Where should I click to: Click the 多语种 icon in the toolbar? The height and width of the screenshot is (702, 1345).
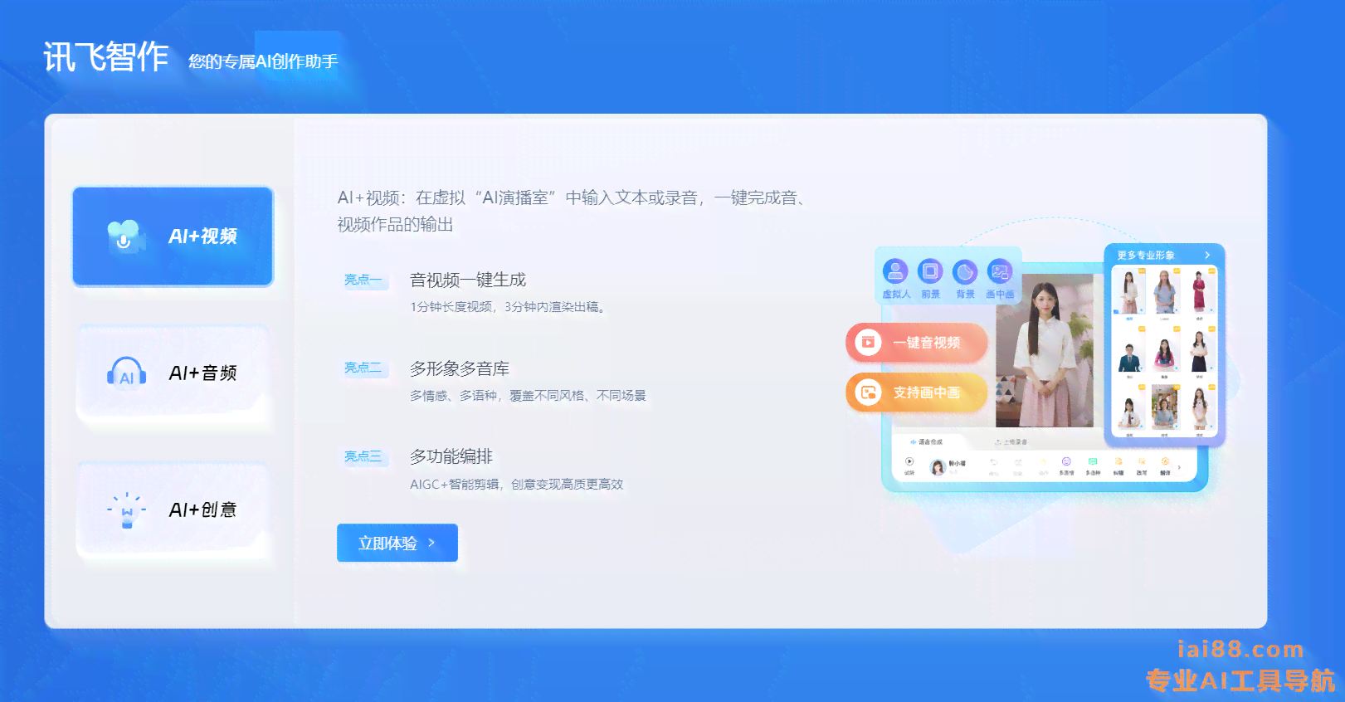point(1093,461)
